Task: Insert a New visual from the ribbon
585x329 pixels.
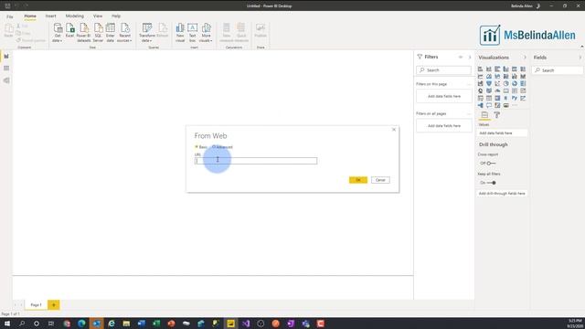Action: tap(180, 33)
